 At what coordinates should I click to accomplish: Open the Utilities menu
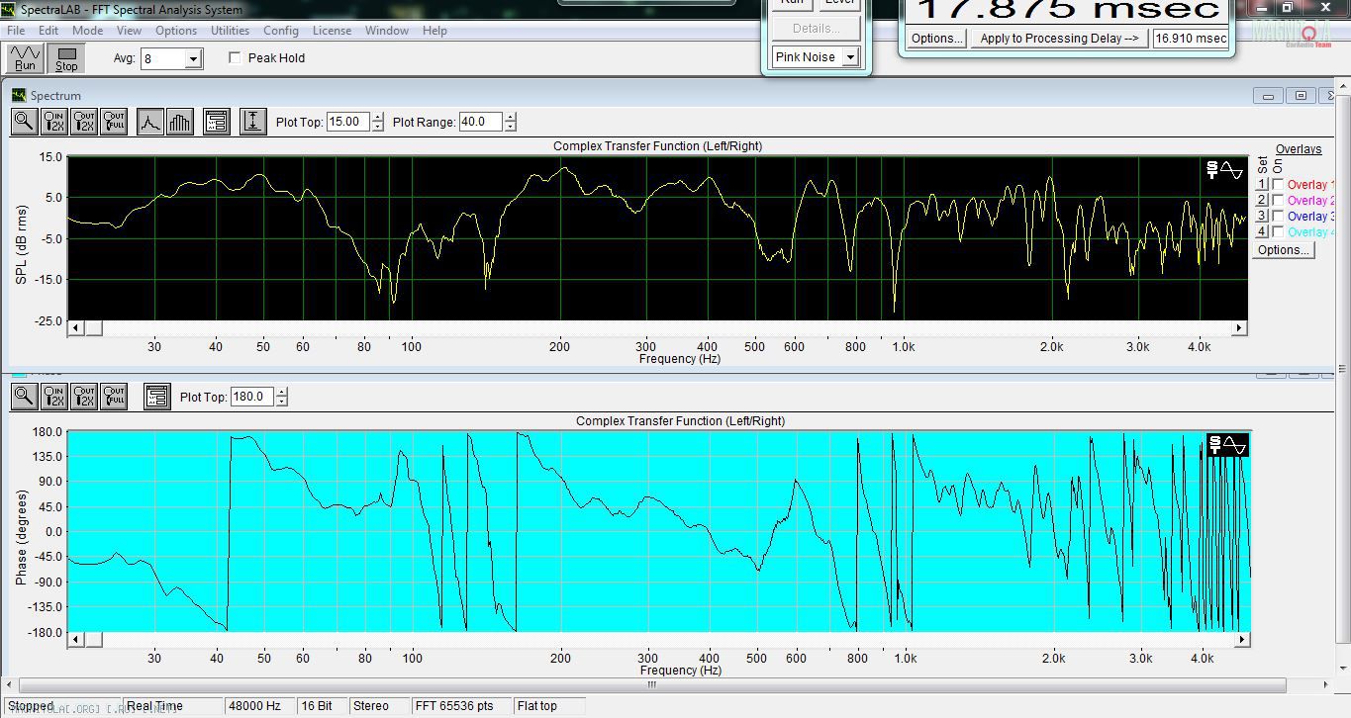pos(230,31)
